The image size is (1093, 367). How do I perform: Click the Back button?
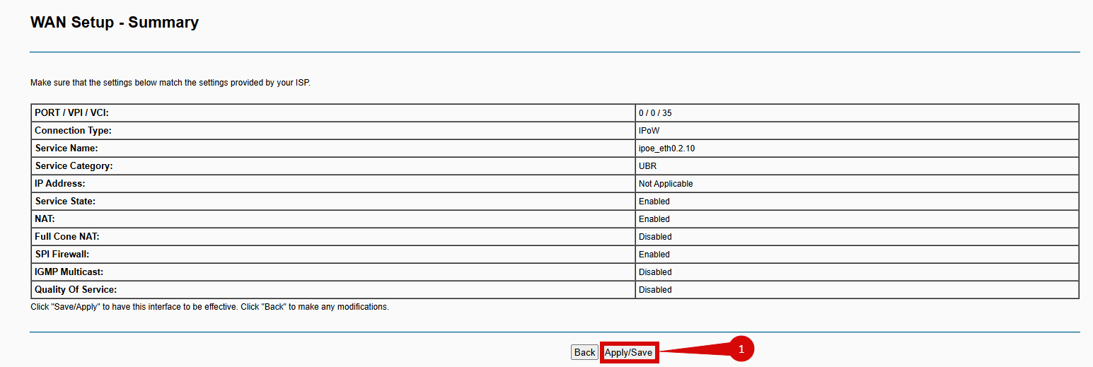pyautogui.click(x=584, y=352)
